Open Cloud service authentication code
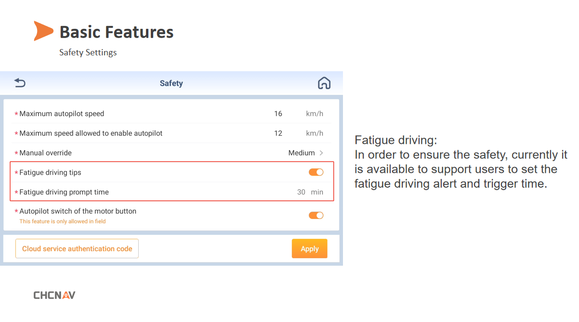This screenshot has height=322, width=579. 77,249
